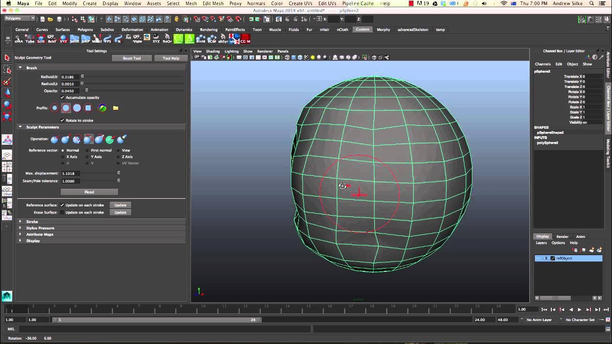The image size is (612, 344).
Task: Expand the Stylus Pressure section
Action: point(20,228)
